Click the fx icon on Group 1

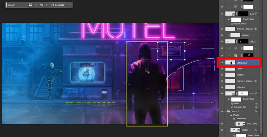coord(256,111)
